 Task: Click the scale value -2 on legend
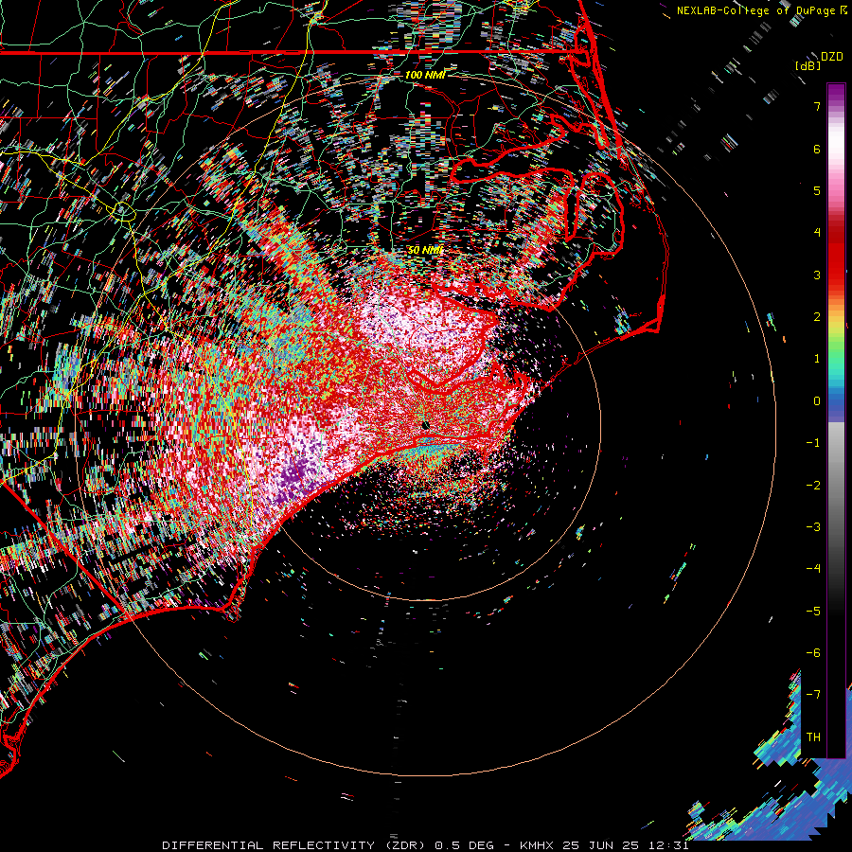pos(813,486)
